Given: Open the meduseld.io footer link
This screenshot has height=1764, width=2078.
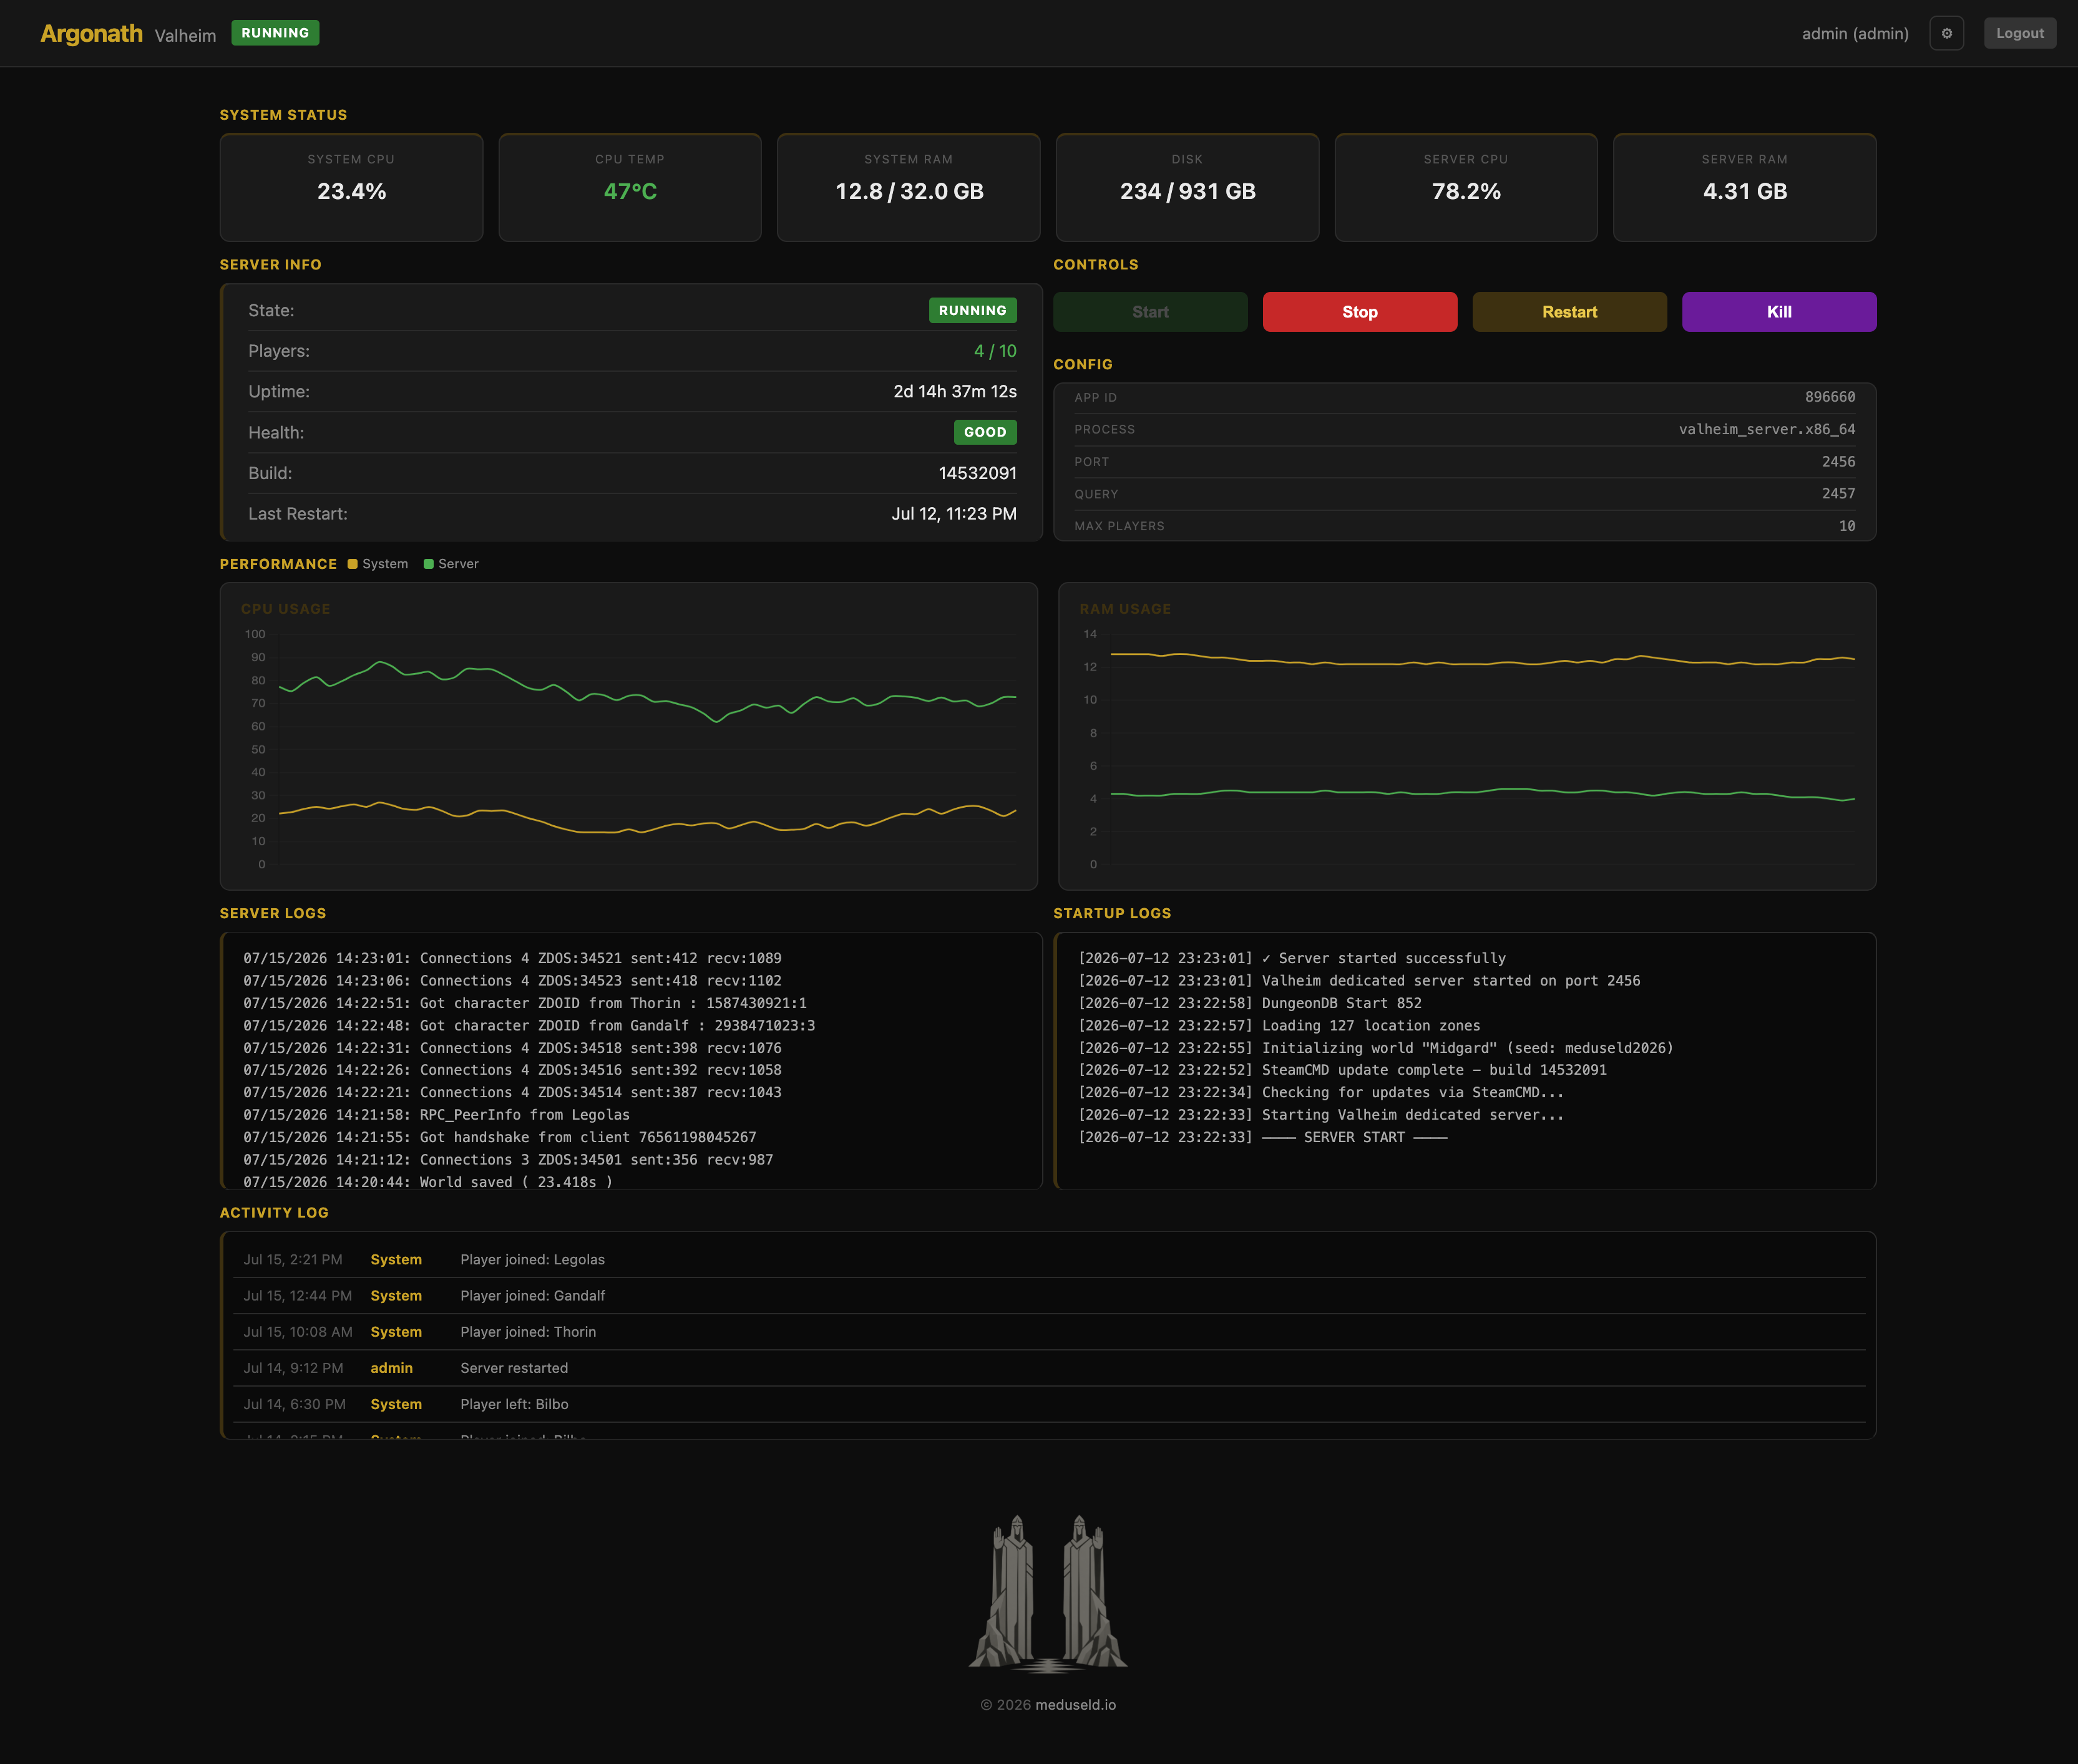Looking at the screenshot, I should point(1076,1705).
